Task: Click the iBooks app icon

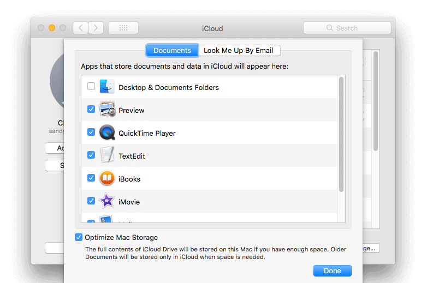Action: [x=107, y=178]
